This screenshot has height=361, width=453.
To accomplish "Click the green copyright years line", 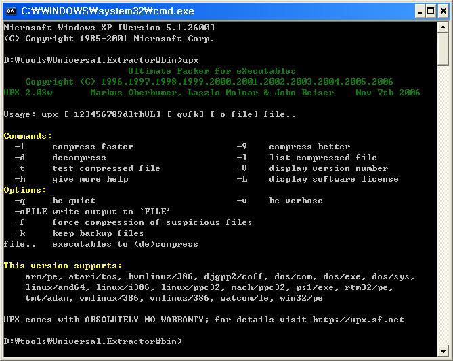I will [209, 82].
